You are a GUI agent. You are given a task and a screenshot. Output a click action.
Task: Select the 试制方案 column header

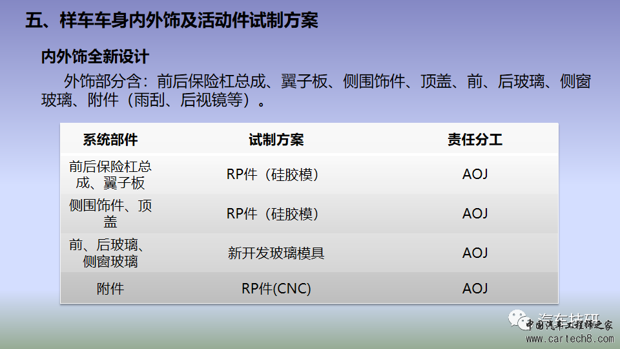click(x=276, y=140)
